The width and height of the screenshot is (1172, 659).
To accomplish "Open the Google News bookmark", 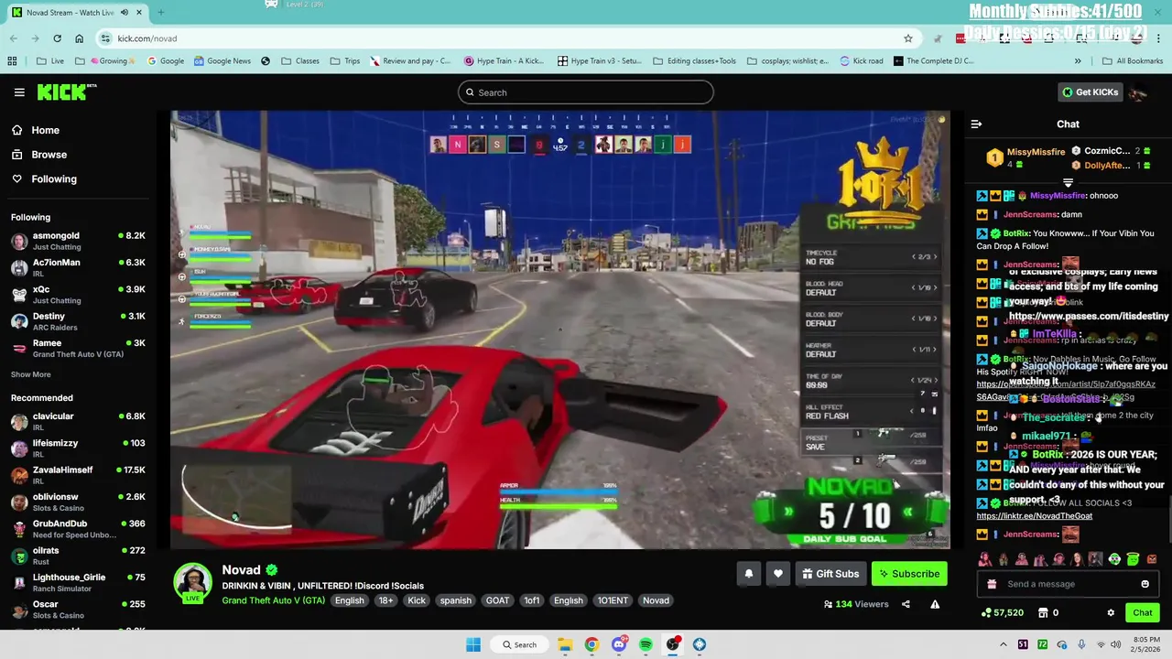I will pyautogui.click(x=222, y=61).
